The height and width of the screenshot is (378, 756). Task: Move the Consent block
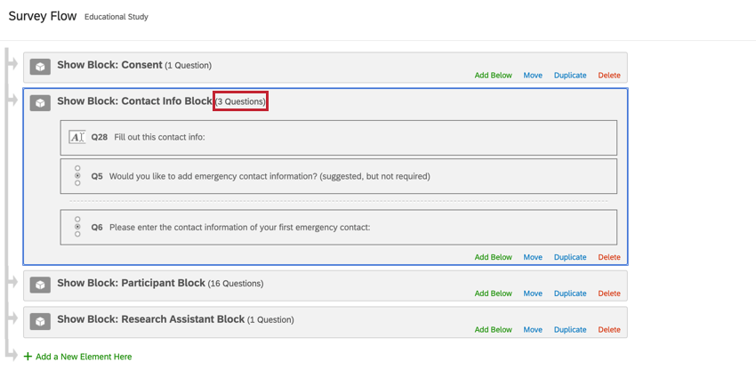coord(533,76)
